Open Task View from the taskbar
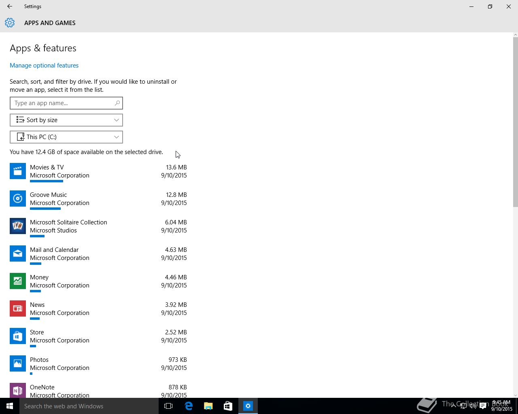 point(168,406)
